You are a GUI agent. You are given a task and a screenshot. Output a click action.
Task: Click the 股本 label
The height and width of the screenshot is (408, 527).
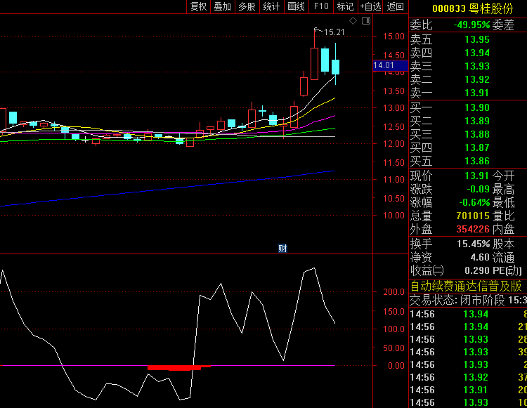[503, 244]
